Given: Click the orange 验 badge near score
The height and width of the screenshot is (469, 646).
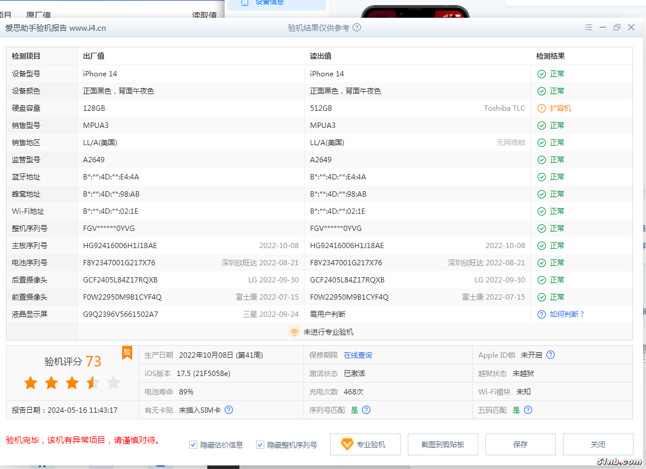Looking at the screenshot, I should point(127,352).
